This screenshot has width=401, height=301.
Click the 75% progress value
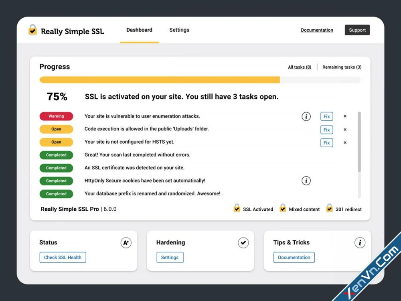57,97
